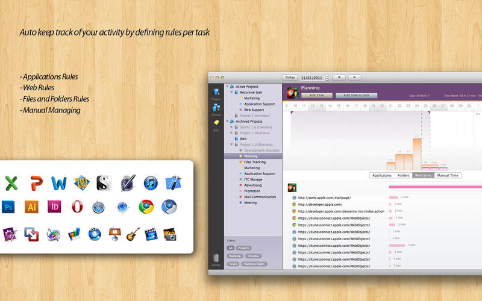This screenshot has height=301, width=482.
Task: Open the Manual Time tab
Action: click(448, 175)
